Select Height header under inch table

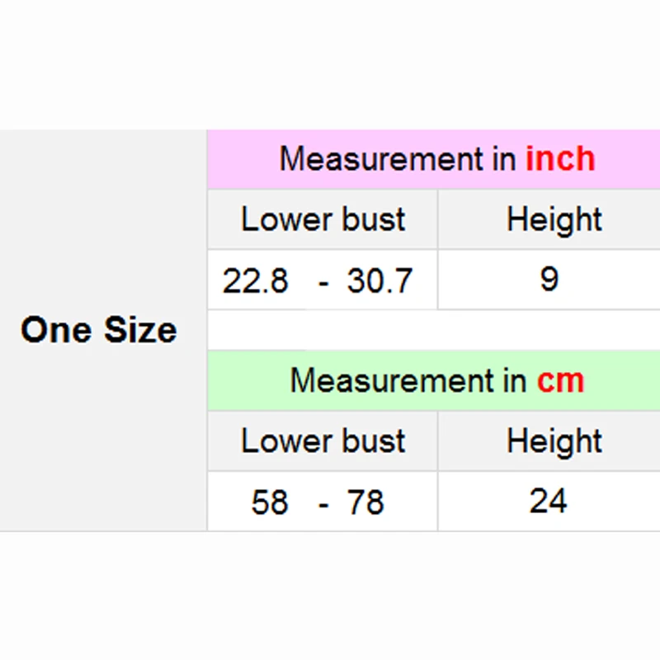554,219
